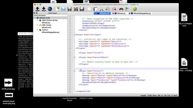Click line number 28 in the gutter
This screenshot has width=193, height=108.
pyautogui.click(x=70, y=53)
